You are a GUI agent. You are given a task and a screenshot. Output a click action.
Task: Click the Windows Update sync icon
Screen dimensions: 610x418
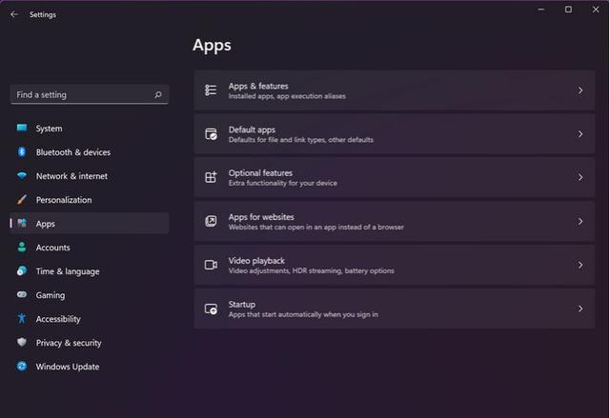click(x=22, y=366)
